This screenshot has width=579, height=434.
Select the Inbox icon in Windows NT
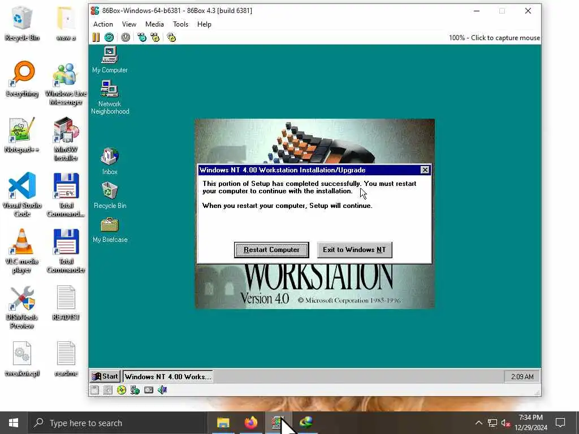click(x=110, y=161)
